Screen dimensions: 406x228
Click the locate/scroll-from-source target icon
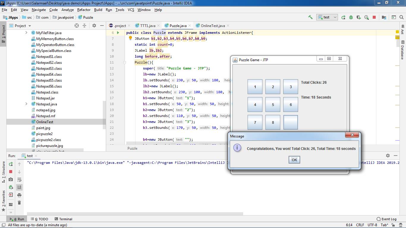coord(77,26)
